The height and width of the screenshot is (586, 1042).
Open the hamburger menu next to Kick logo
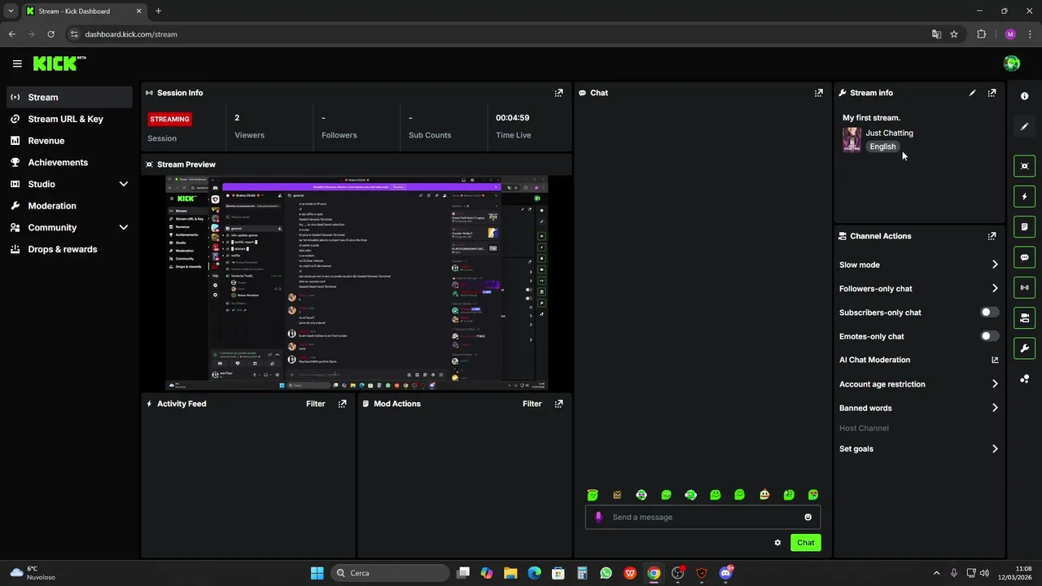(x=17, y=63)
